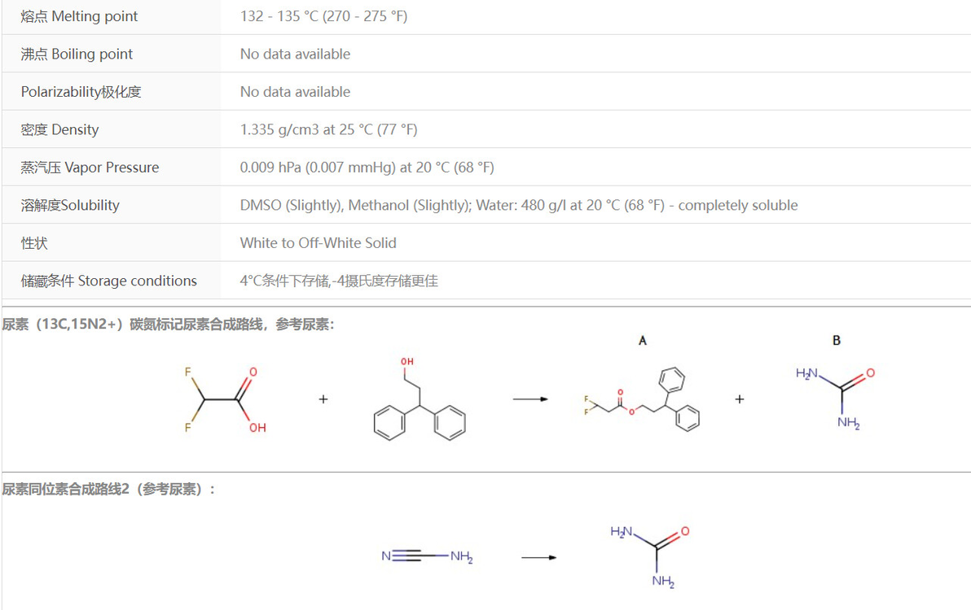Click the cyanamide structure in route 2
The width and height of the screenshot is (971, 610).
point(428,557)
